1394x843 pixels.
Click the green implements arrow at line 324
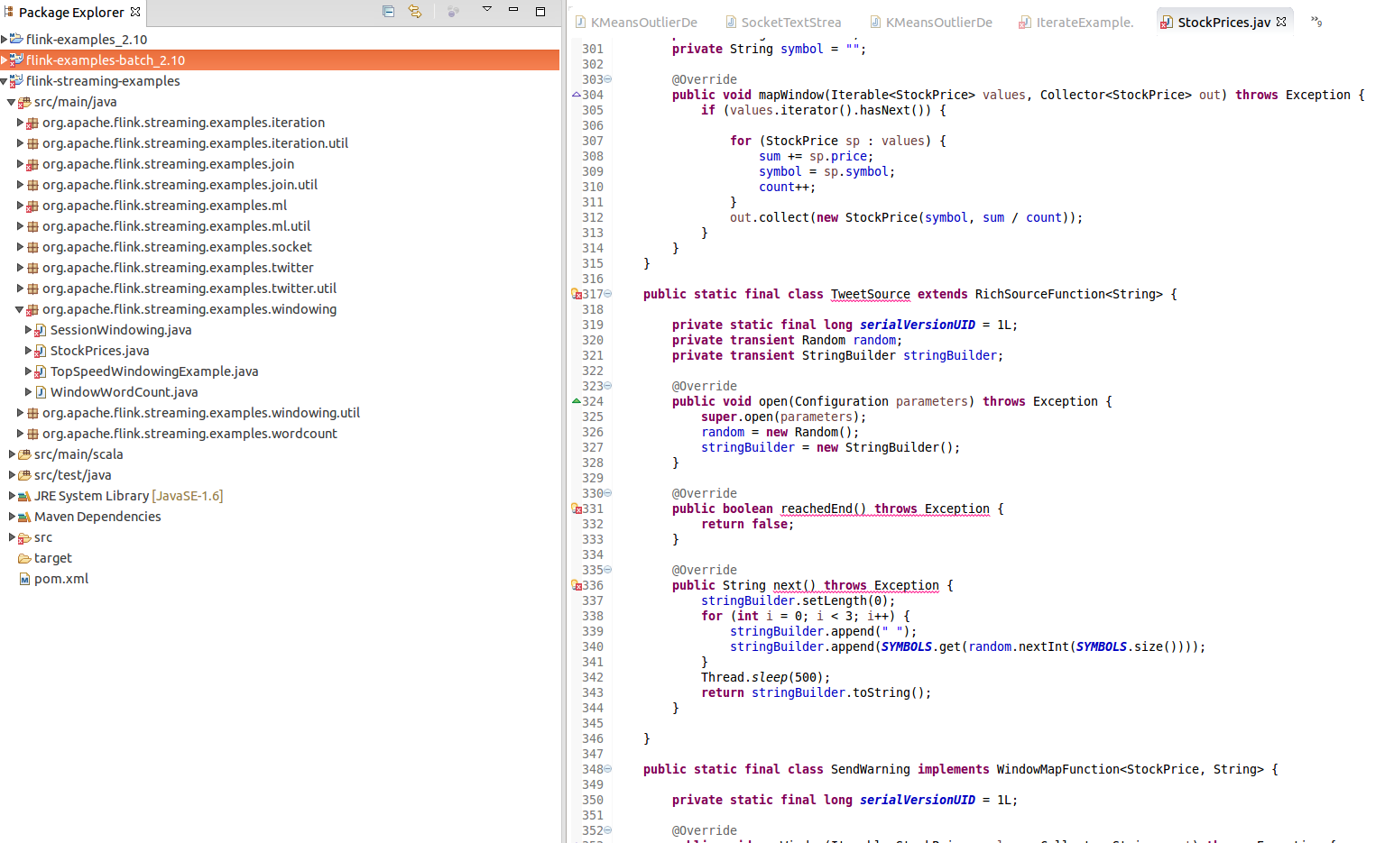pos(577,401)
